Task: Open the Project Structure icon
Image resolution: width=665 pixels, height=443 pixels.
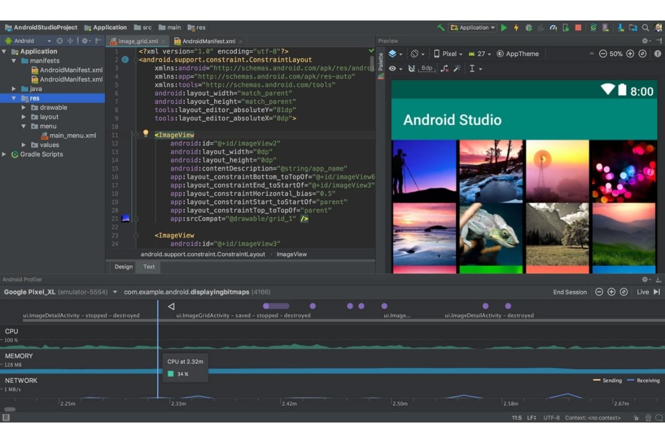Action: coord(633,27)
